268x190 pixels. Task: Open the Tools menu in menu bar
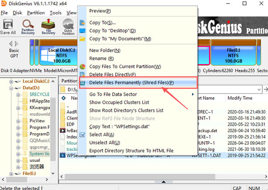(55, 13)
